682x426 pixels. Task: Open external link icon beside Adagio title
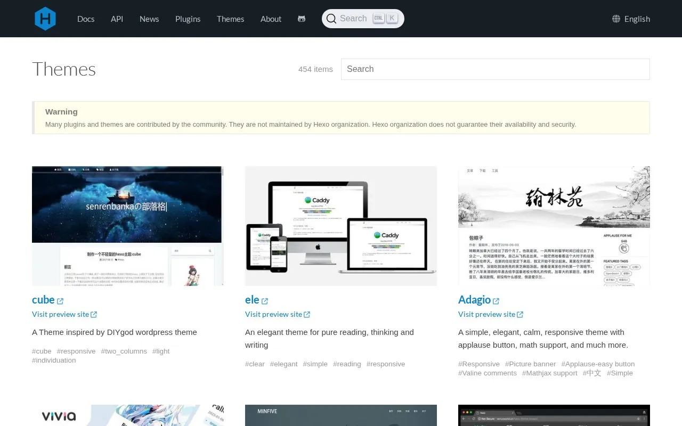[496, 301]
